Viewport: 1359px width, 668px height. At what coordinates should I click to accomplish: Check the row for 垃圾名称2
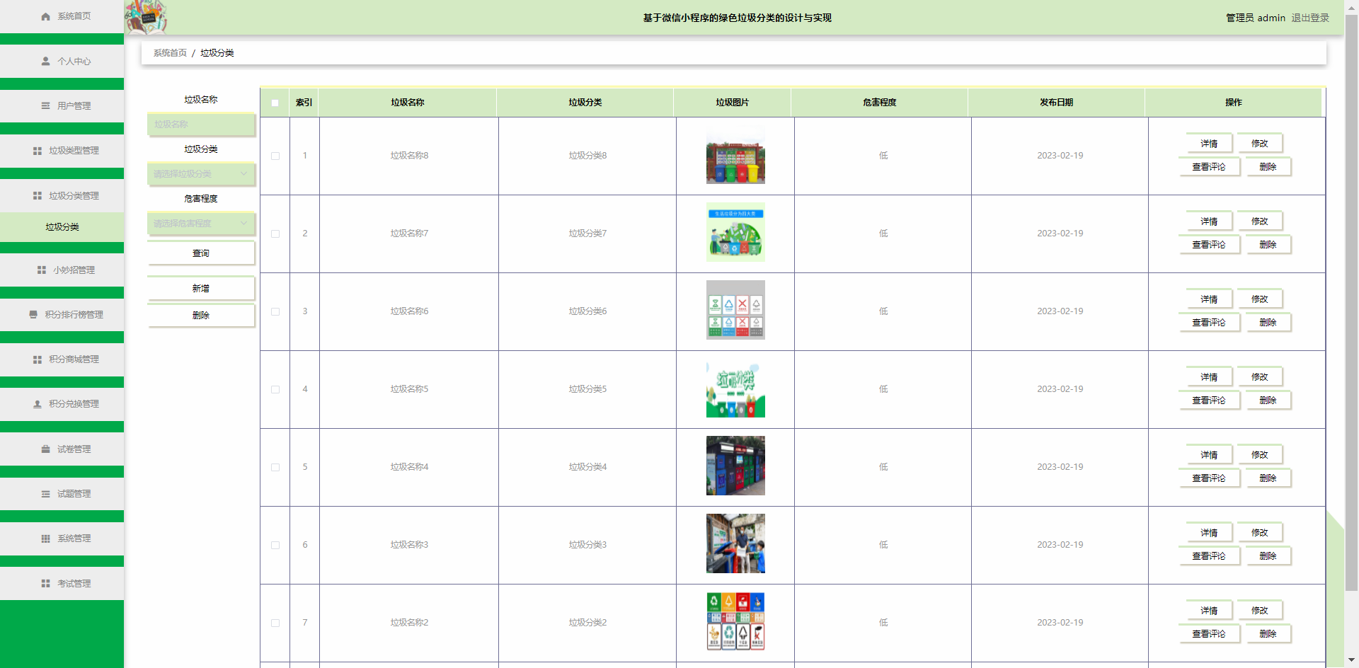pyautogui.click(x=275, y=623)
